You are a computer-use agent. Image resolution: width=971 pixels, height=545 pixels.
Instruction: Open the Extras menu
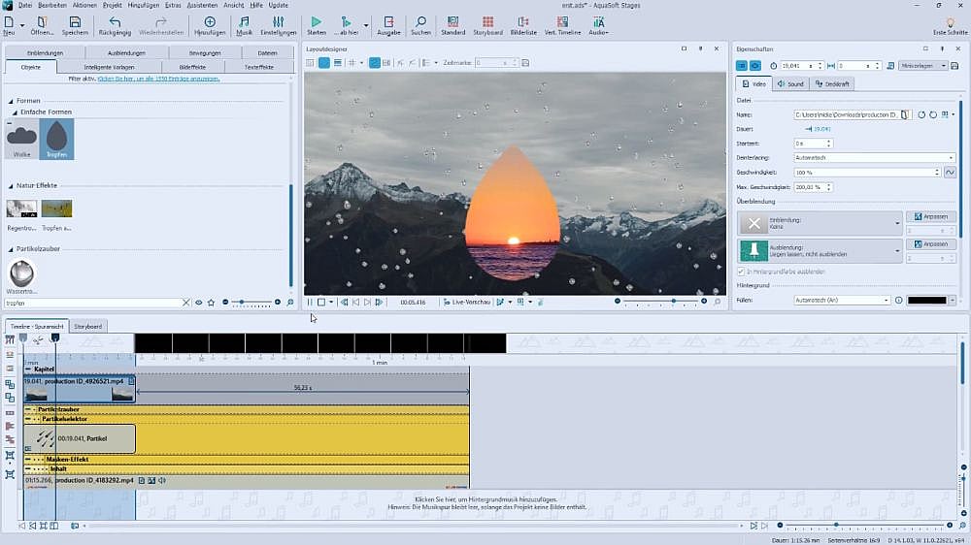click(173, 5)
